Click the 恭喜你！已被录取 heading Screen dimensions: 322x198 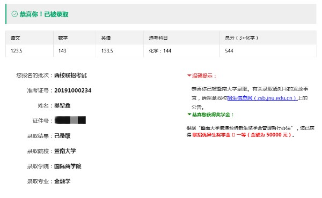click(44, 14)
